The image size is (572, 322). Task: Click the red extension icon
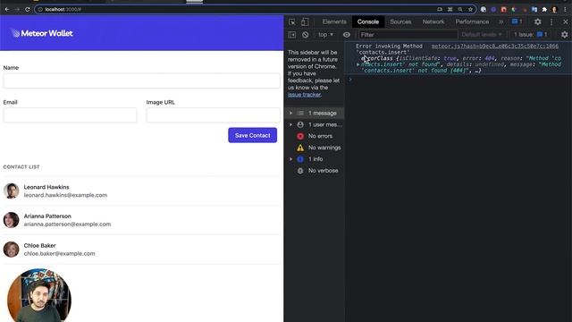pos(504,9)
